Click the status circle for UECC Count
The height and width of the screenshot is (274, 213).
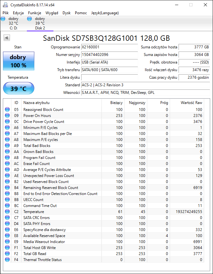pos(7,199)
